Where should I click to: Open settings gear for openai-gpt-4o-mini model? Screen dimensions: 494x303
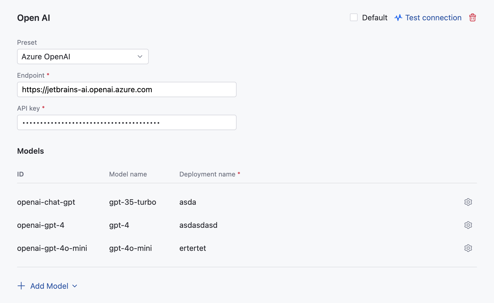(468, 248)
